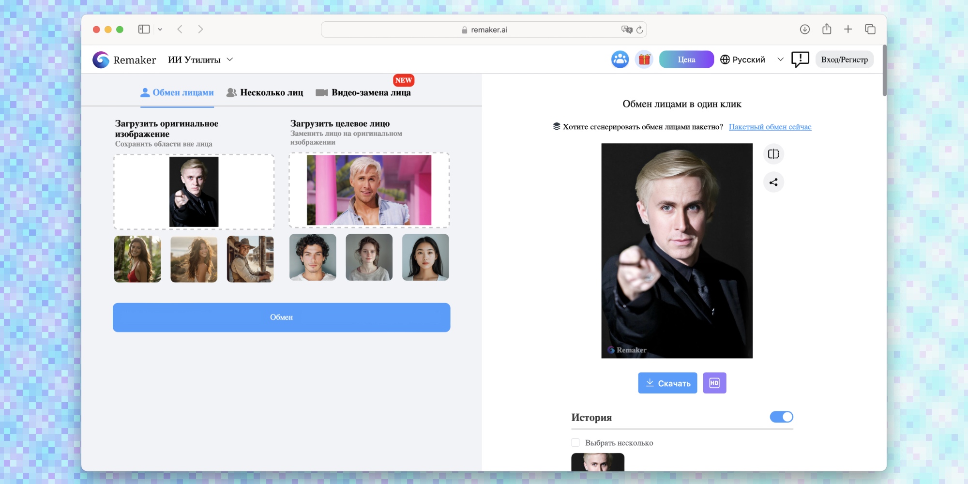Expand the sidebar options chevron

coord(161,29)
